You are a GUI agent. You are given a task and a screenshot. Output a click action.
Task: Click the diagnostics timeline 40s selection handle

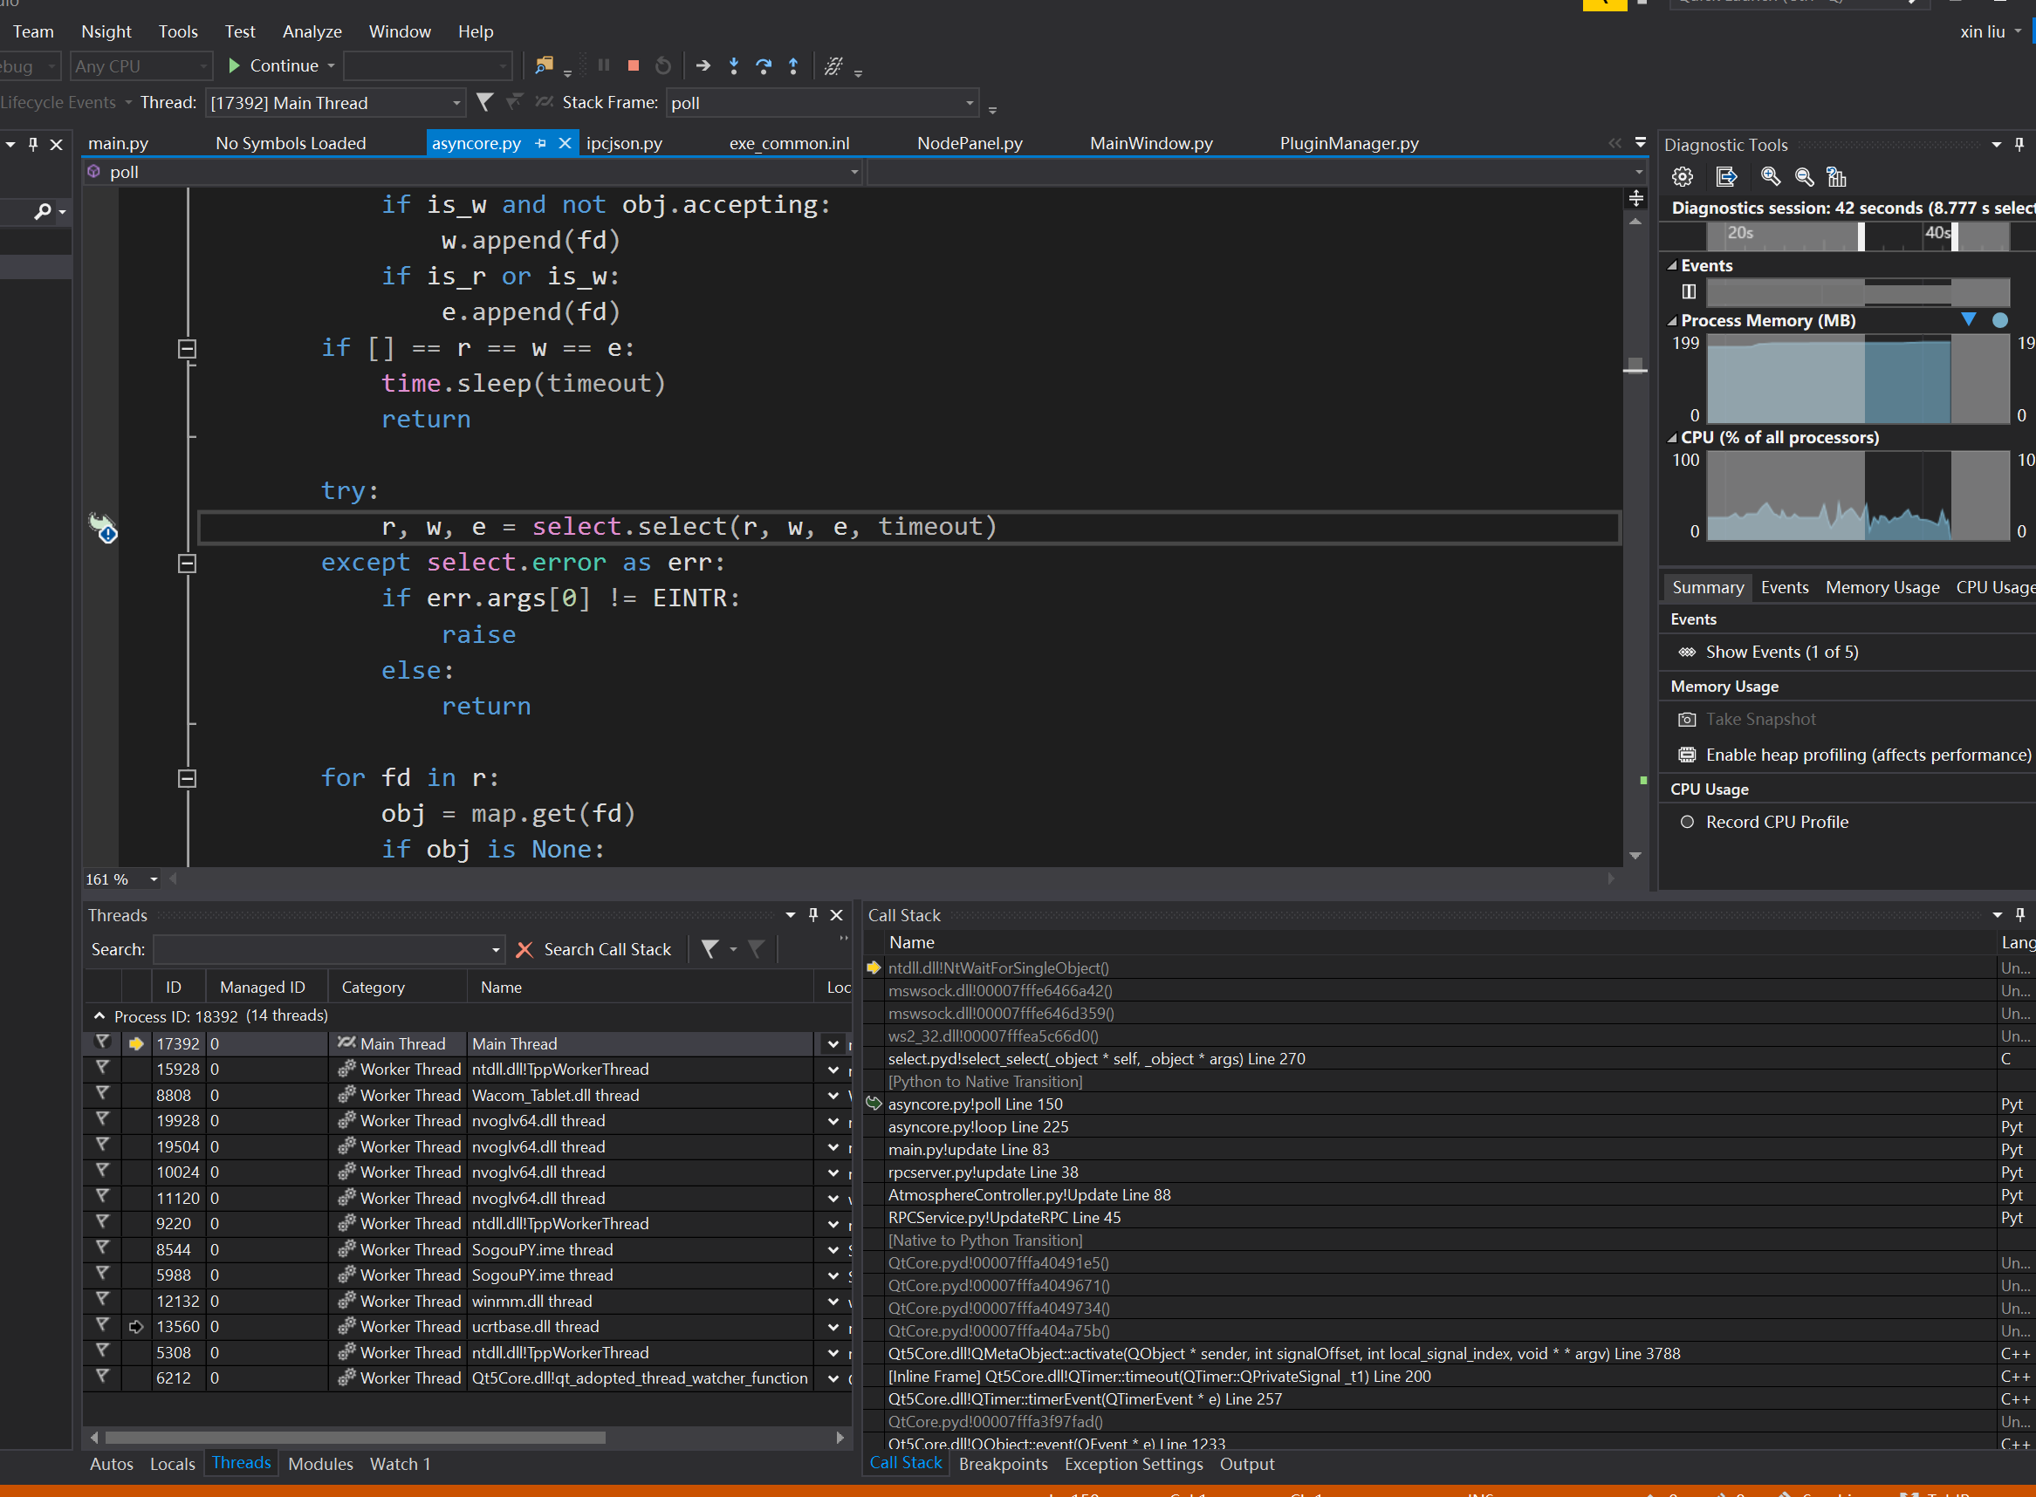(1953, 237)
